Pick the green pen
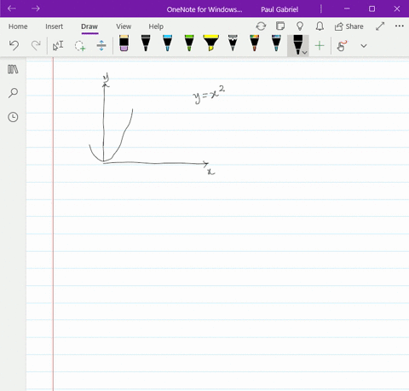Screen dimensions: 409x391 [189, 44]
